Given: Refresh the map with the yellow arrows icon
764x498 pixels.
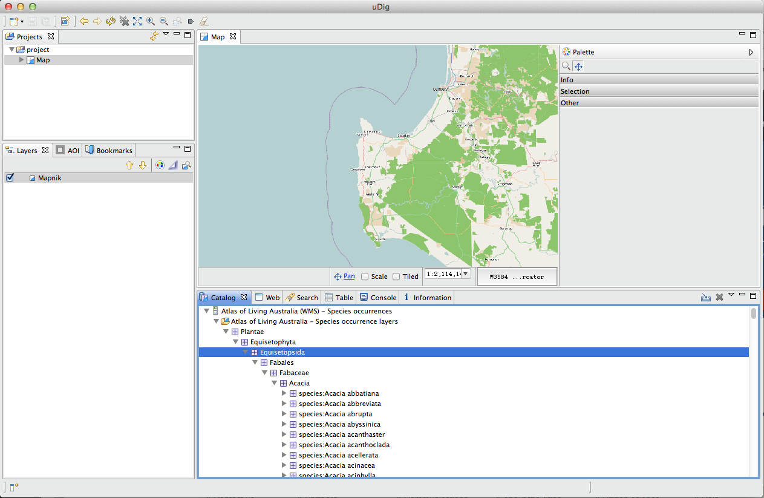Looking at the screenshot, I should point(110,21).
